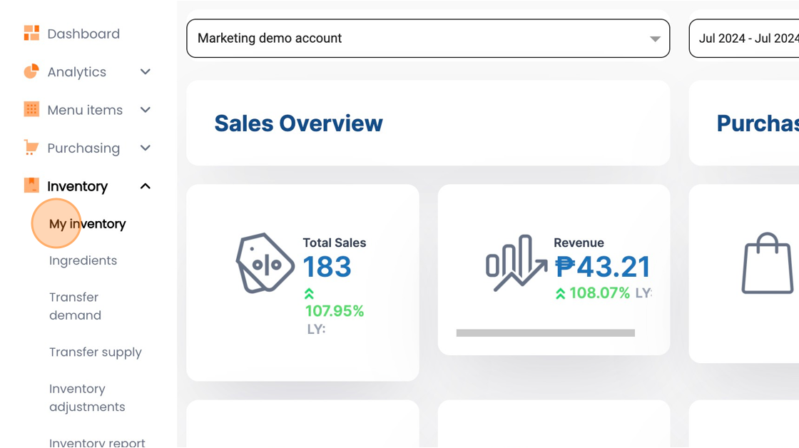Click the shopping bag icon

(x=767, y=263)
